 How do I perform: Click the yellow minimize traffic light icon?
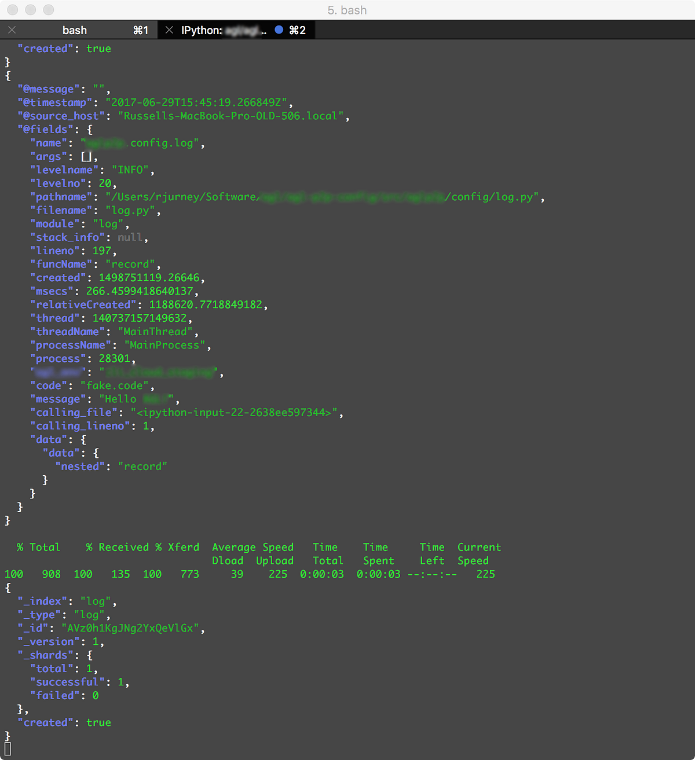pos(30,10)
